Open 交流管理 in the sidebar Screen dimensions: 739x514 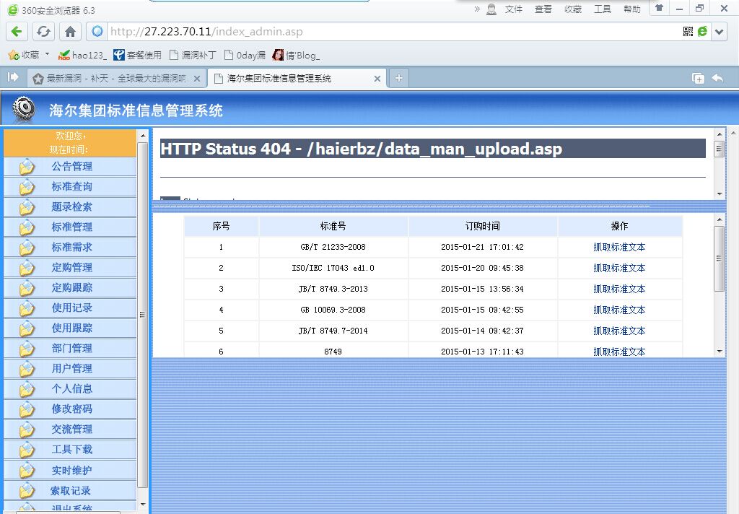[x=71, y=430]
